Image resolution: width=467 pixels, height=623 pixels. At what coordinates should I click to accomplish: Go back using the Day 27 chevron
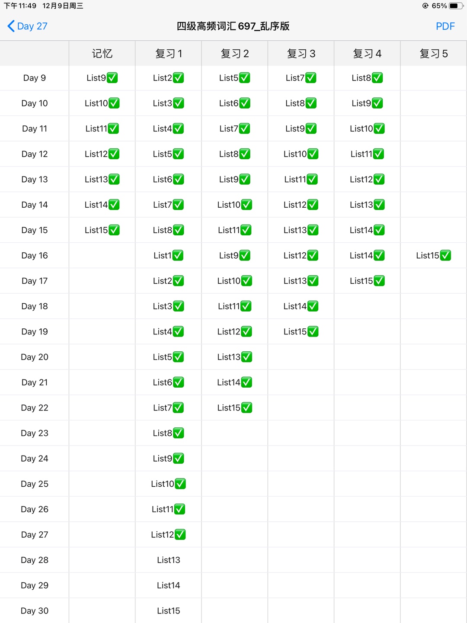pos(11,26)
